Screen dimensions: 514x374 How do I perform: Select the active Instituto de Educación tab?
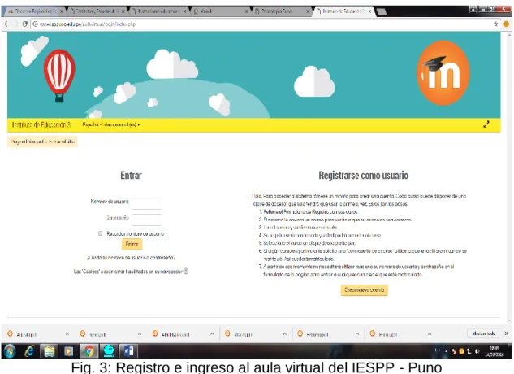pyautogui.click(x=343, y=11)
